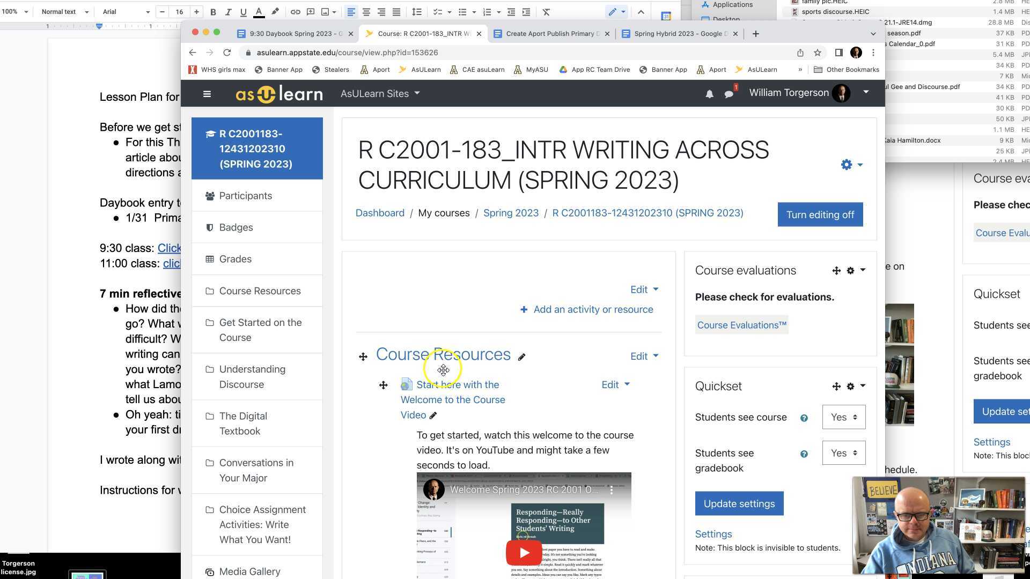This screenshot has width=1030, height=579.
Task: Click the move crosshair icon on Quickset block
Action: point(836,386)
